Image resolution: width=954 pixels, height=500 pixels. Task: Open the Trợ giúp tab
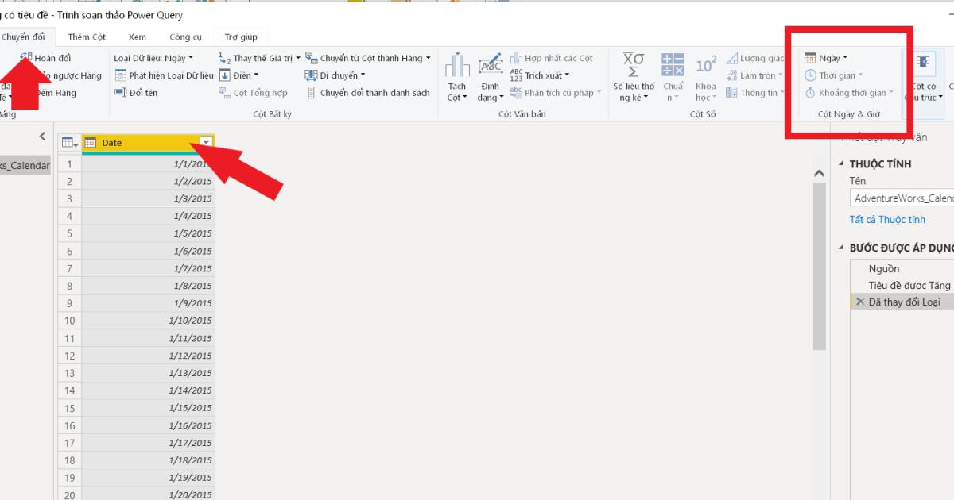point(241,37)
